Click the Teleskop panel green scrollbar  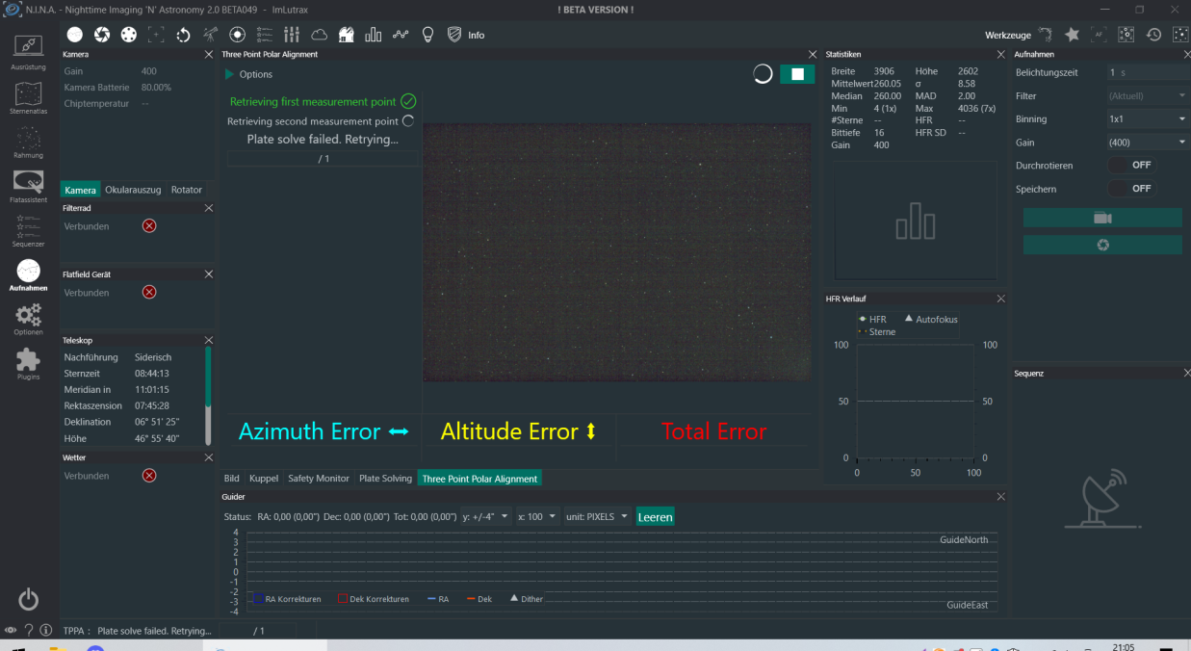click(209, 377)
